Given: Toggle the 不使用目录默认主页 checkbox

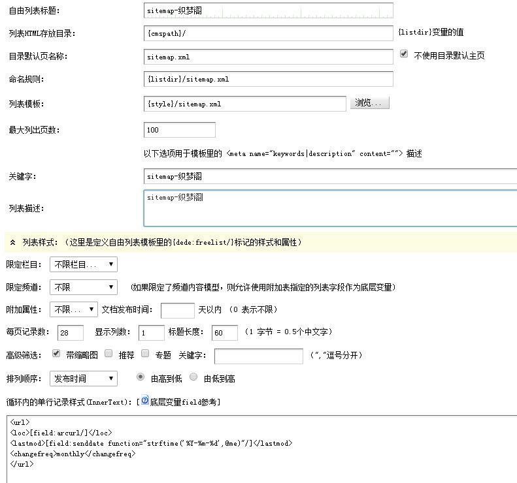Looking at the screenshot, I should coord(404,54).
